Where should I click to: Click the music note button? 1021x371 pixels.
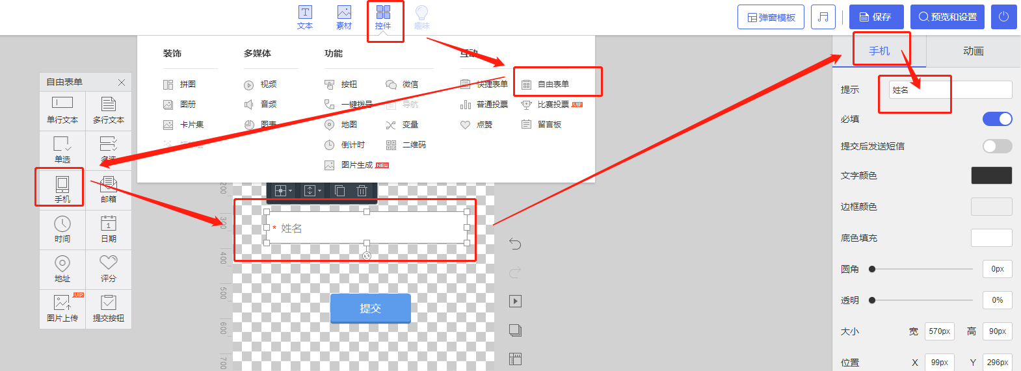pyautogui.click(x=823, y=17)
